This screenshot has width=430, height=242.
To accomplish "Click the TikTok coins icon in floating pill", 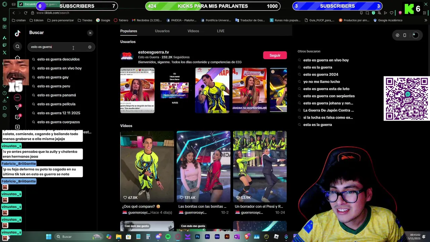I will click(x=397, y=35).
